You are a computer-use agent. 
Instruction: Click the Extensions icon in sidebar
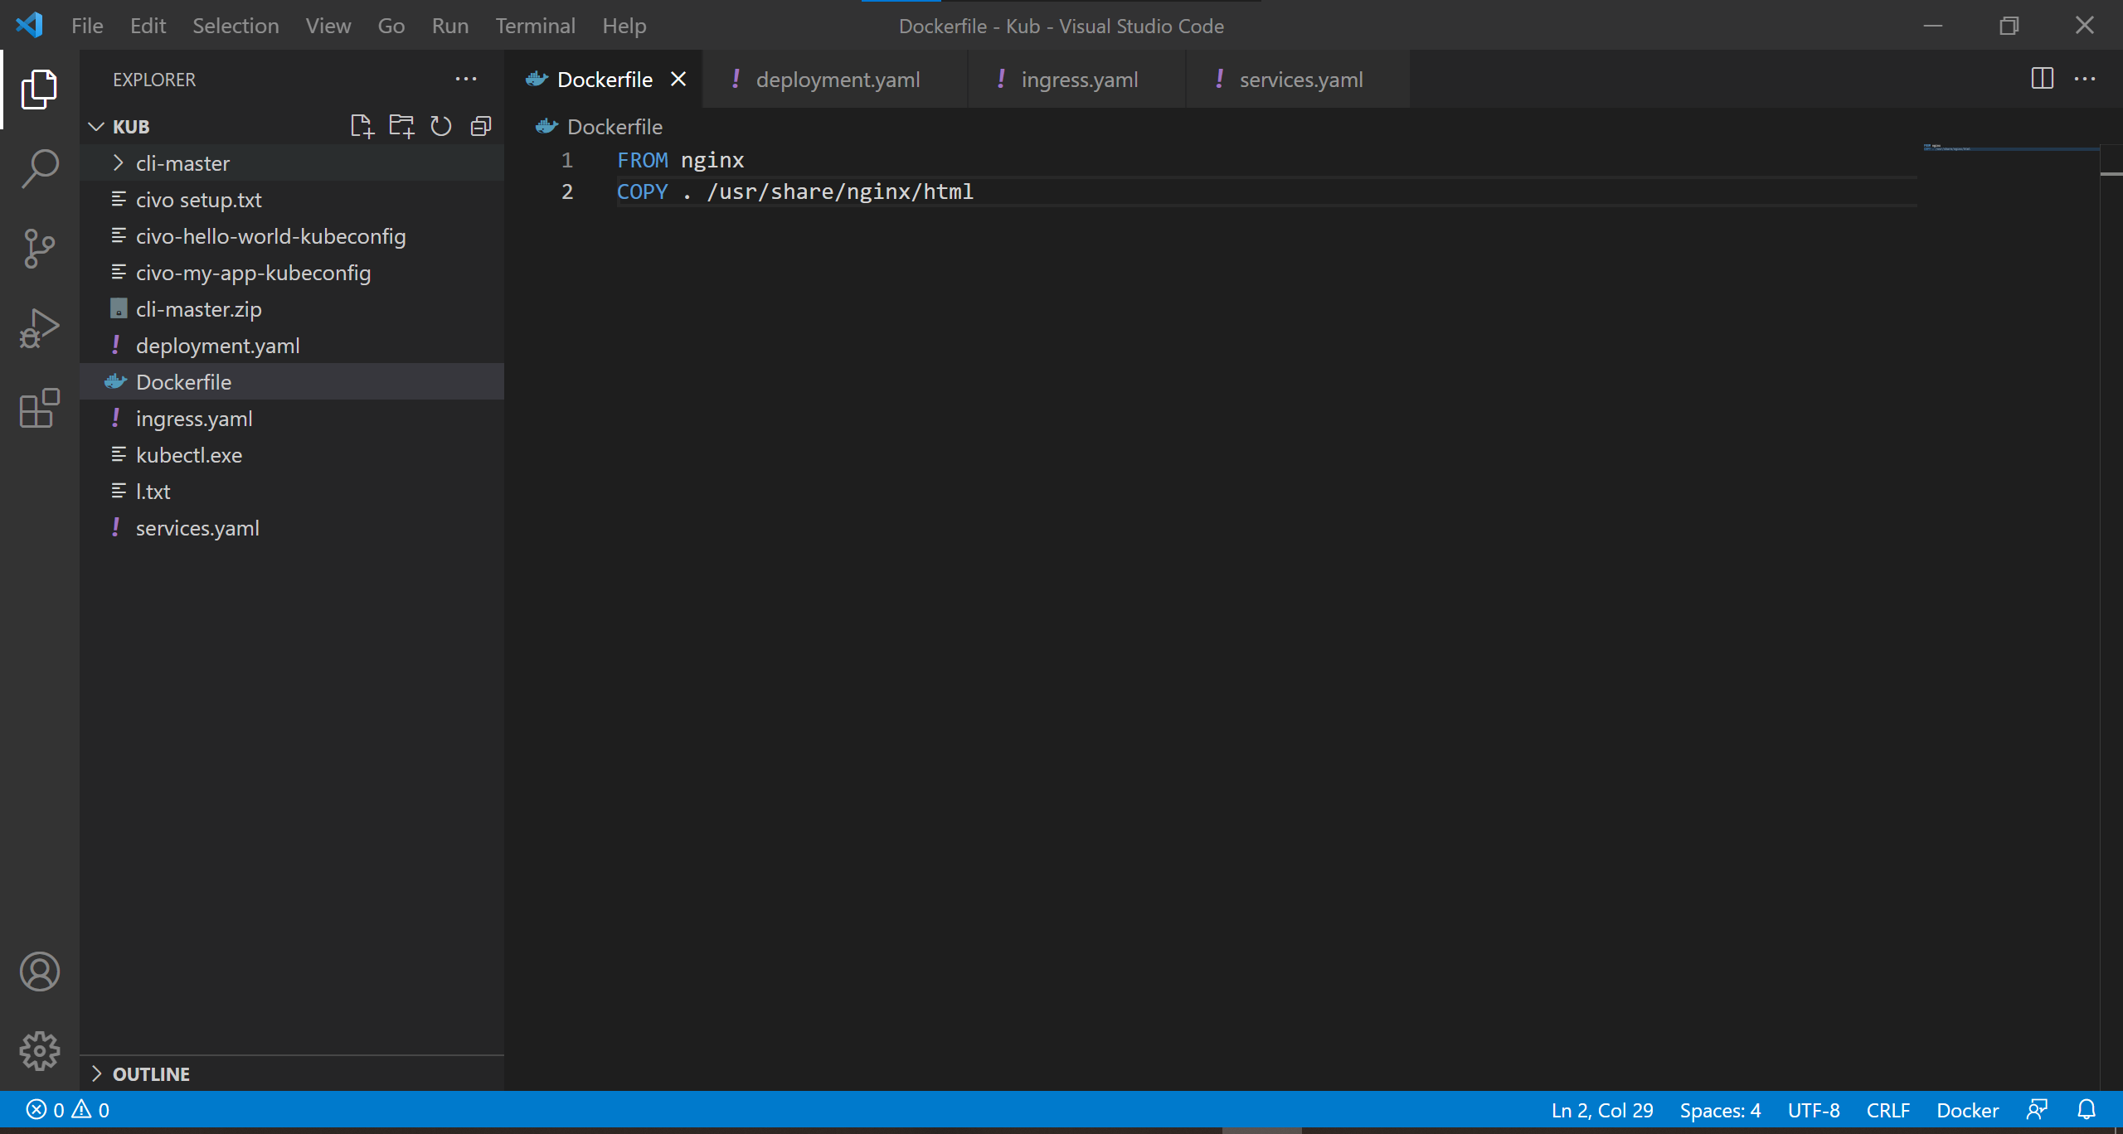(38, 409)
